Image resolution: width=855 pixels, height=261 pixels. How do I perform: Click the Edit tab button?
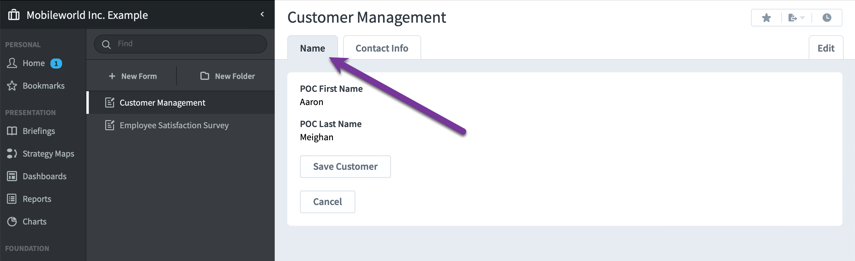click(x=826, y=48)
